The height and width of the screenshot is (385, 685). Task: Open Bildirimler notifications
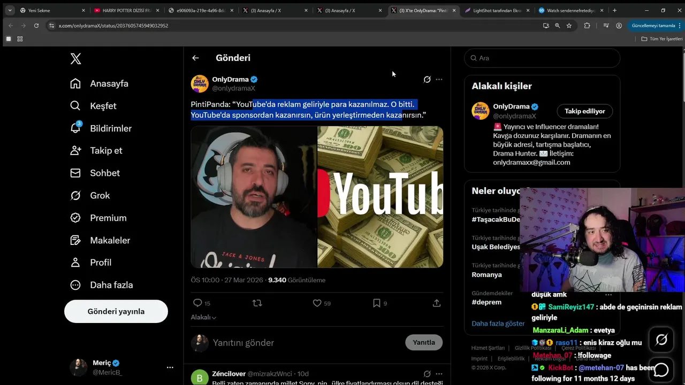coord(101,128)
